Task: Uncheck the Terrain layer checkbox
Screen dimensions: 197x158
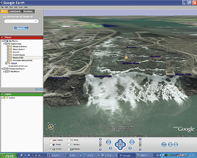Action: click(50, 149)
